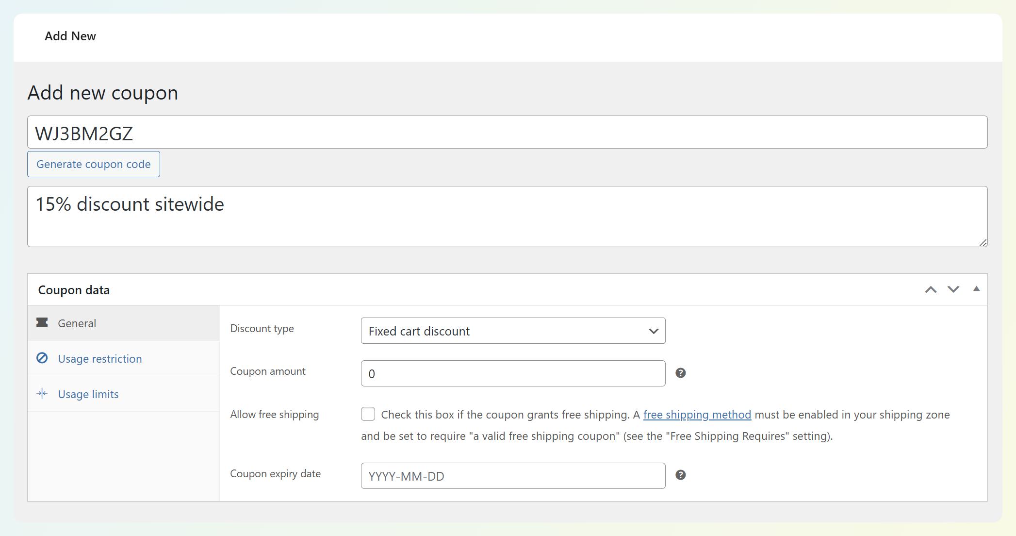The image size is (1016, 536).
Task: Click the Coupon expiry date field
Action: tap(513, 476)
